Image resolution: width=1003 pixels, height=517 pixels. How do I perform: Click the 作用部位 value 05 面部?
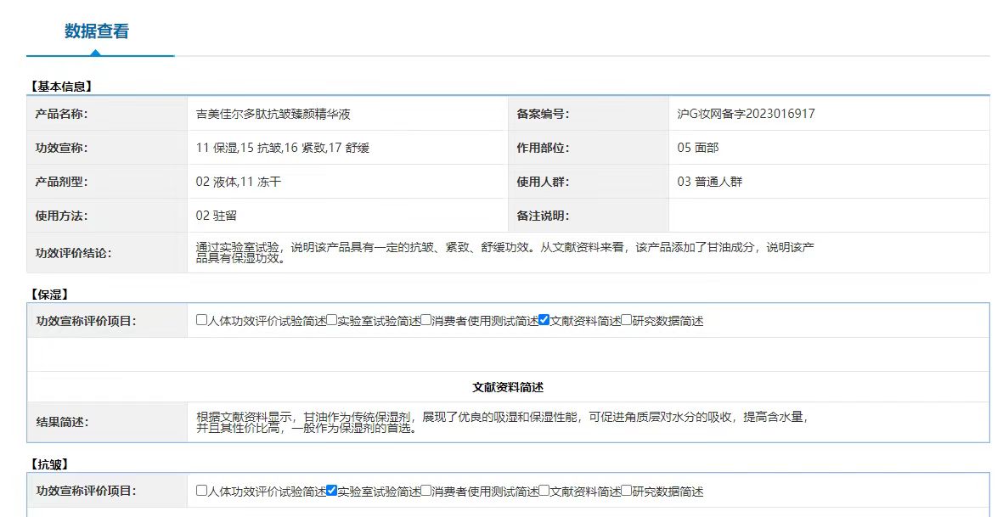pyautogui.click(x=697, y=148)
